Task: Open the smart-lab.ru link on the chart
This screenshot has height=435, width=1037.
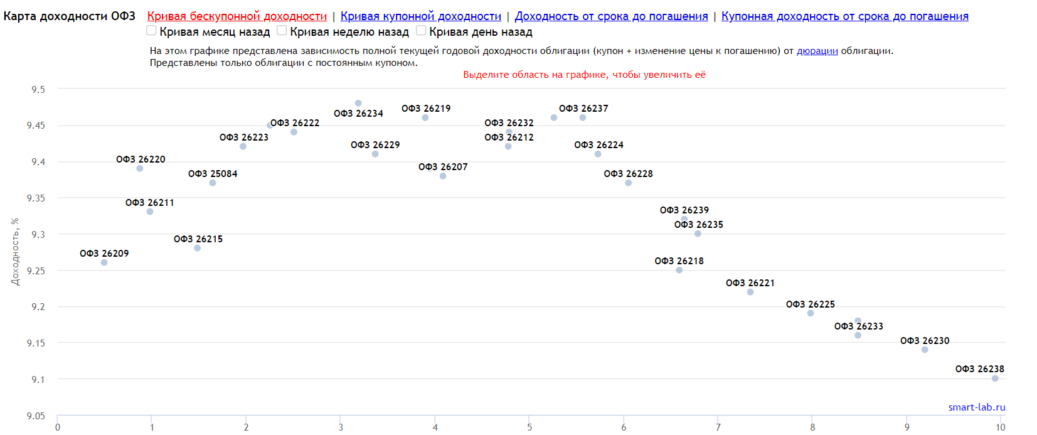Action: click(976, 407)
